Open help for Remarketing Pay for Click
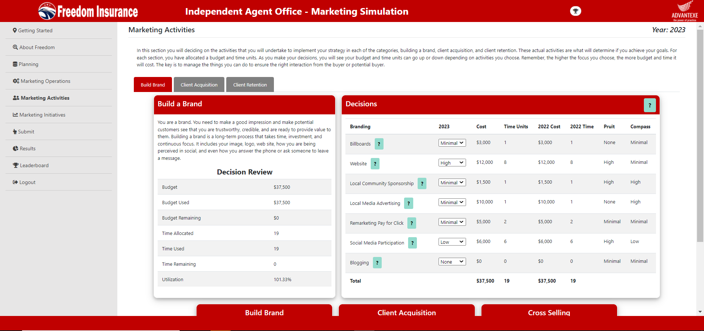 point(411,223)
